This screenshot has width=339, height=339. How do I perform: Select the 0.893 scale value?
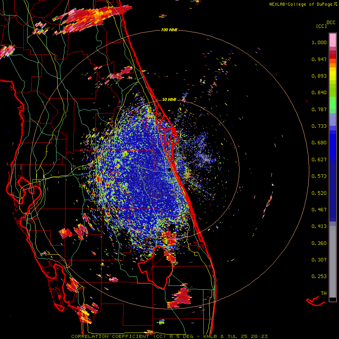click(319, 76)
